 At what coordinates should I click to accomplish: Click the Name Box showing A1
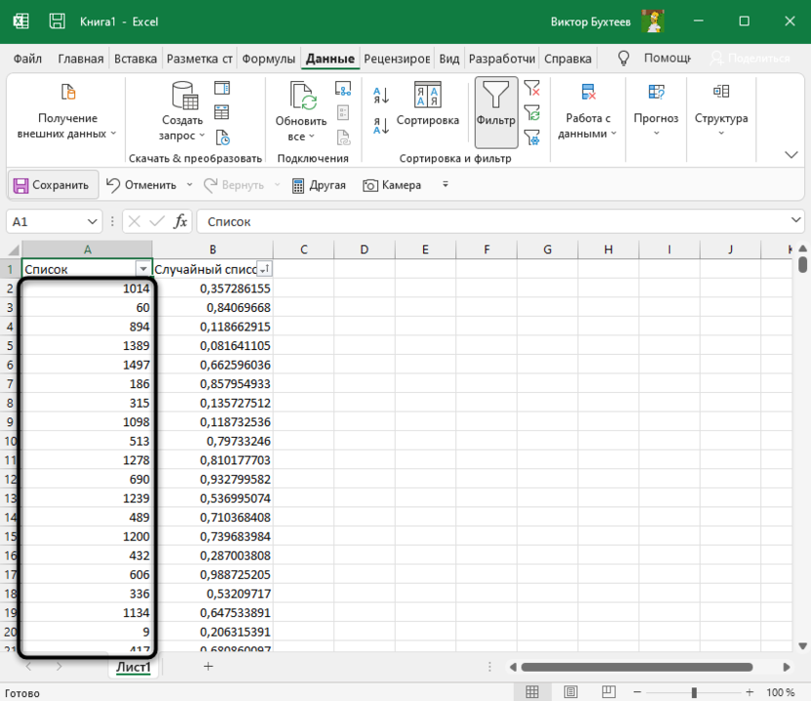tap(47, 222)
